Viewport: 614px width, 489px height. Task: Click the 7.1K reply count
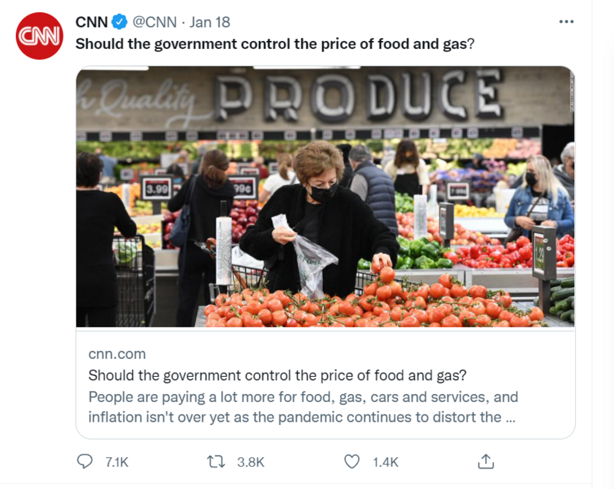click(x=117, y=462)
